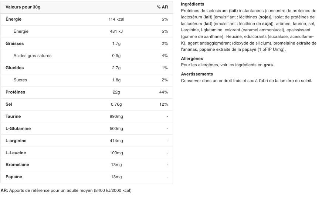Click the 'Acides gras saturés' row label
322x197 pixels.
pos(33,56)
